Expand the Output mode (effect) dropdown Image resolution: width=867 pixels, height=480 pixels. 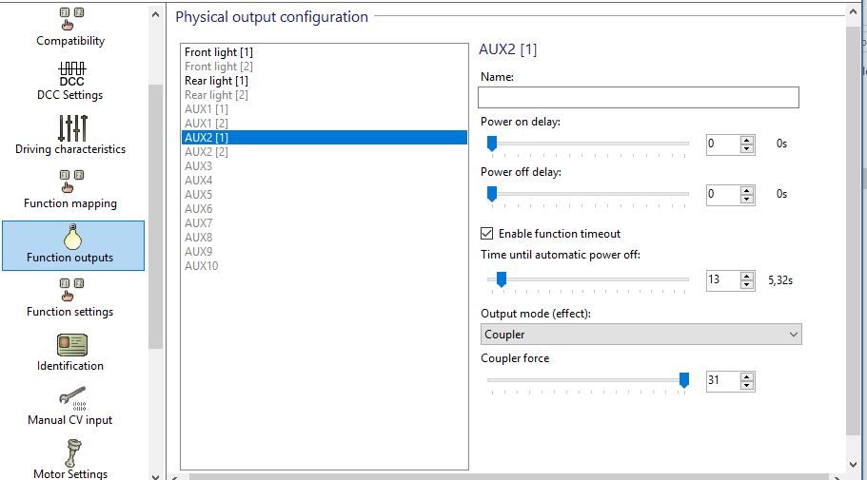(640, 335)
